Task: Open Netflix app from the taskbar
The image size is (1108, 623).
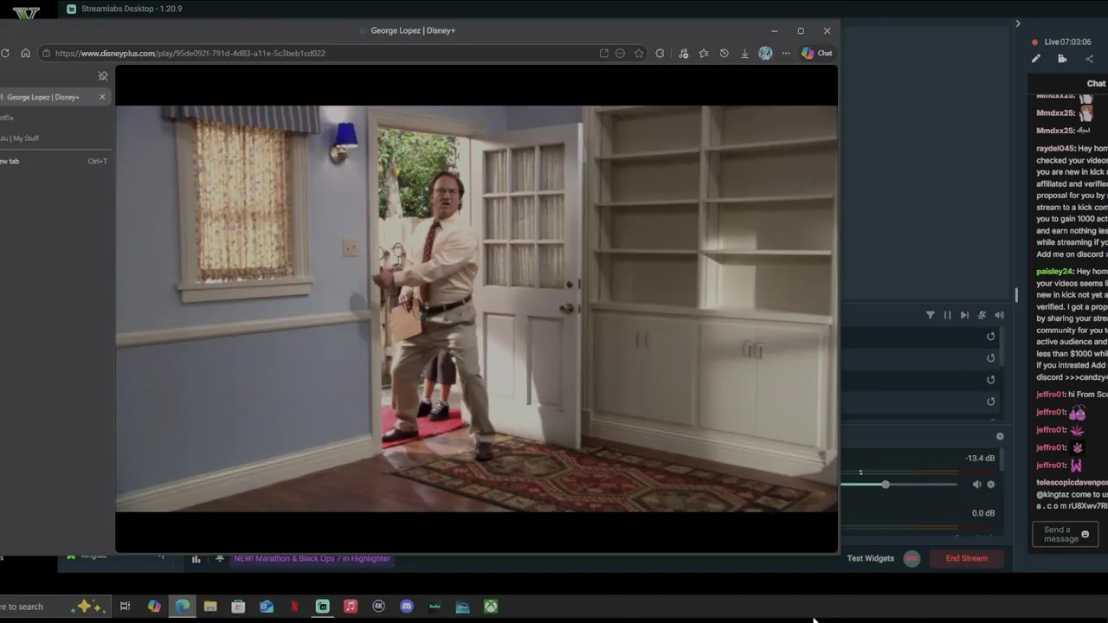Action: click(294, 607)
